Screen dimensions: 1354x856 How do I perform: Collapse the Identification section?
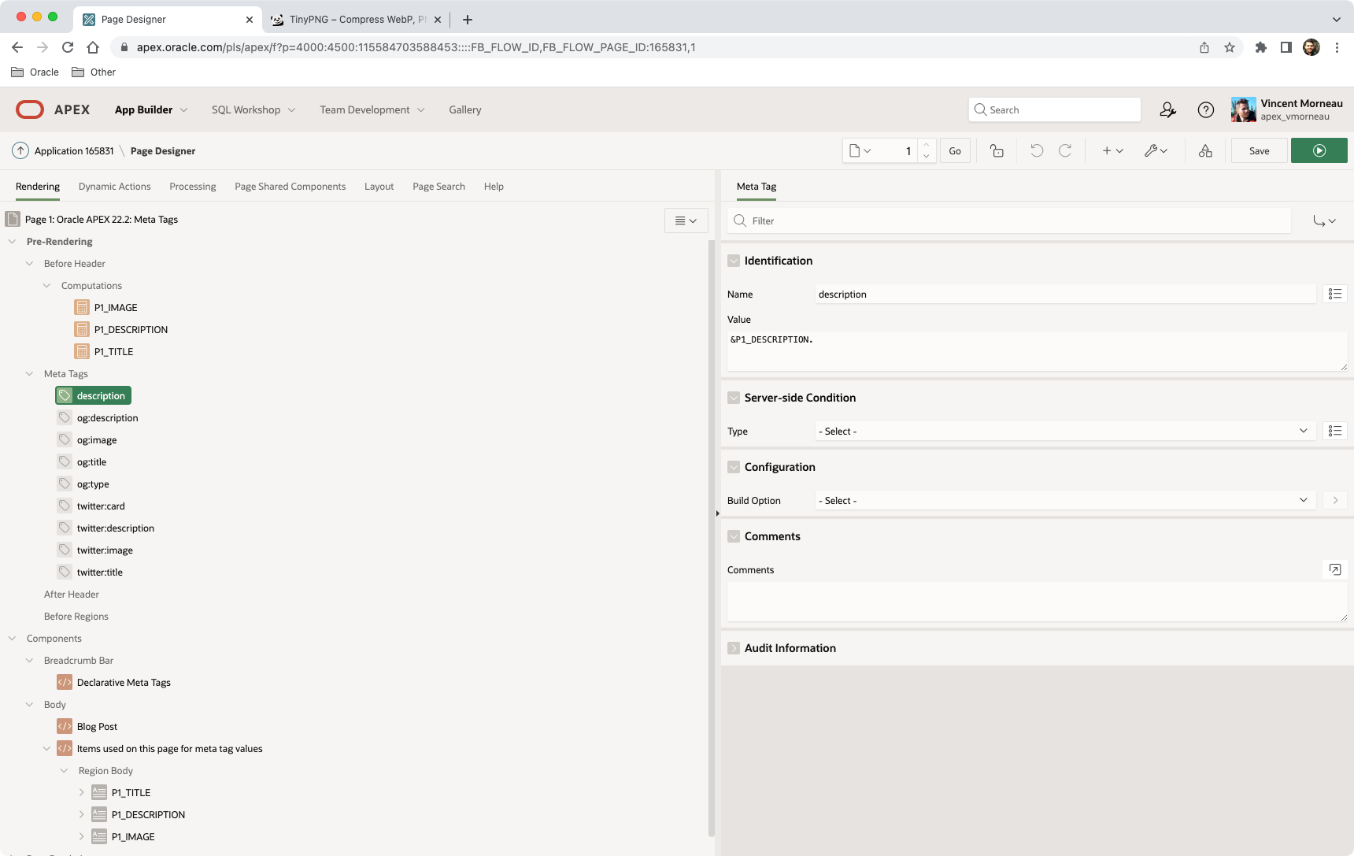pos(734,261)
